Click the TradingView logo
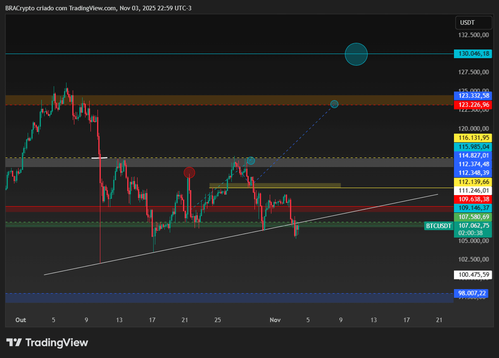499x358 pixels. pos(47,342)
